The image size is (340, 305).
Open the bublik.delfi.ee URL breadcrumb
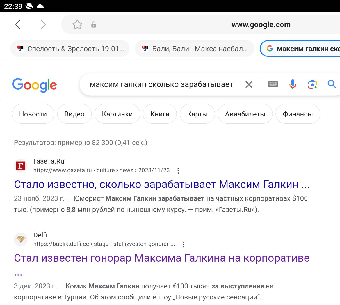(x=104, y=244)
